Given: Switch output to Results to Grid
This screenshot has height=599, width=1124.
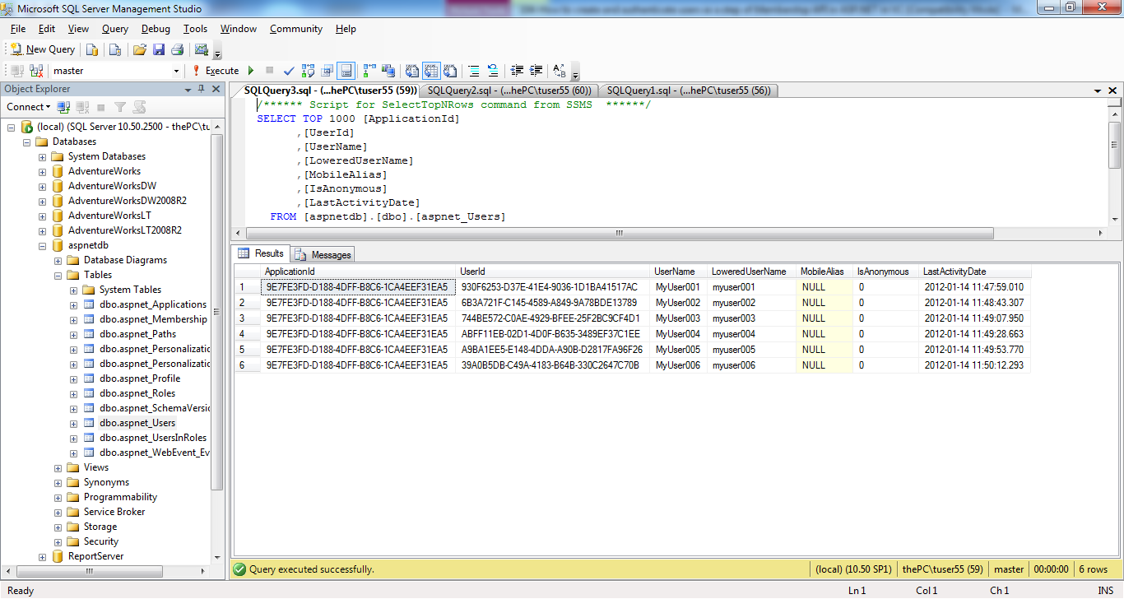Looking at the screenshot, I should pos(431,71).
